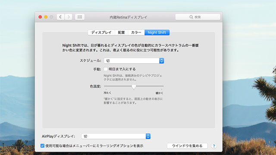Focus the 検索 search field
This screenshot has height=155, width=276.
[x=198, y=17]
